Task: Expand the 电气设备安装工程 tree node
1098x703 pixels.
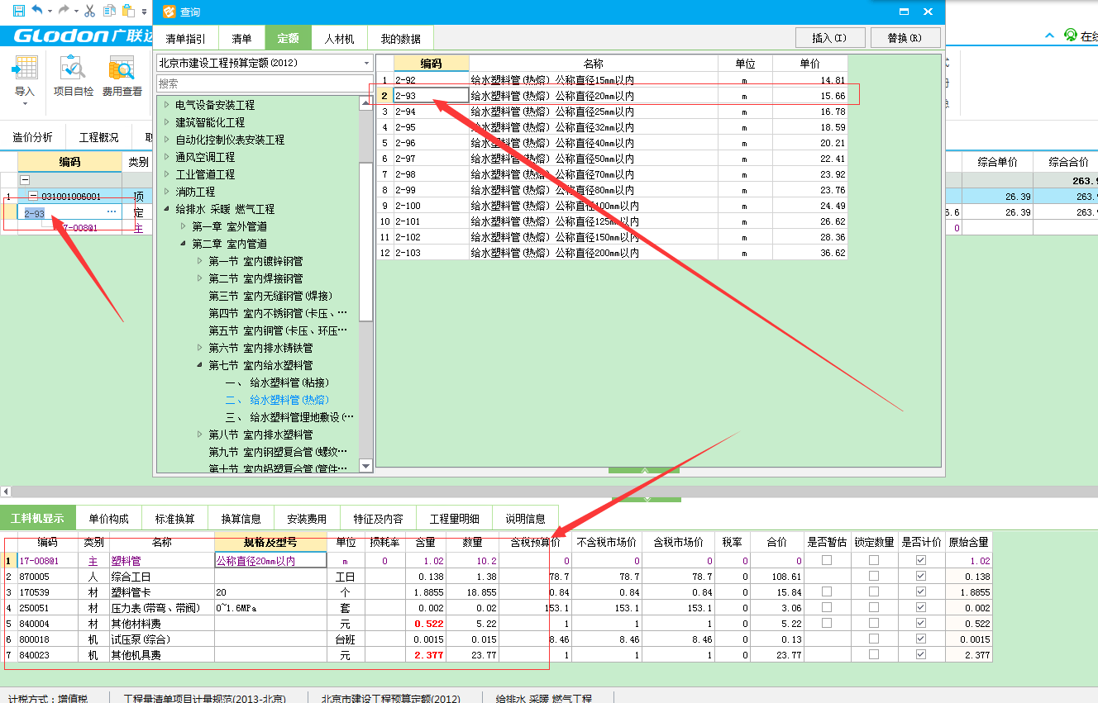Action: [x=167, y=105]
